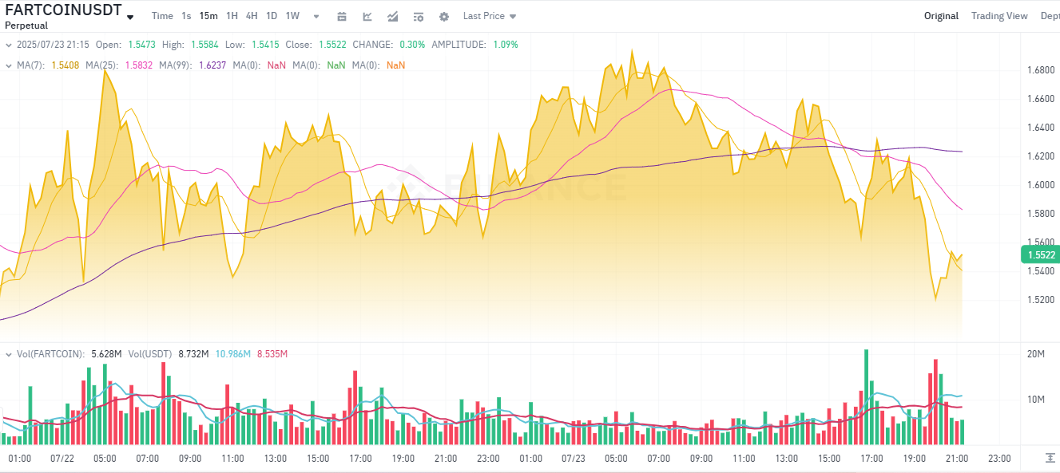The image size is (1060, 473).
Task: Click the 20M volume axis label
Action: click(x=1035, y=353)
